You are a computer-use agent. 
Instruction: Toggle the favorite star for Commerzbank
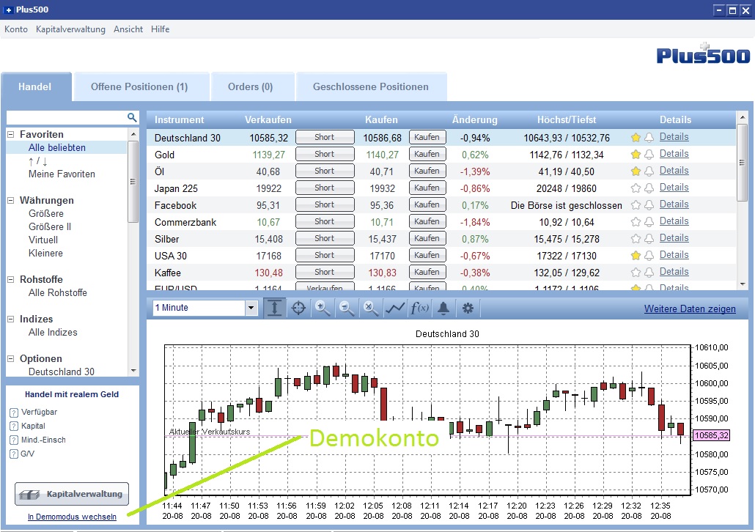(x=636, y=222)
